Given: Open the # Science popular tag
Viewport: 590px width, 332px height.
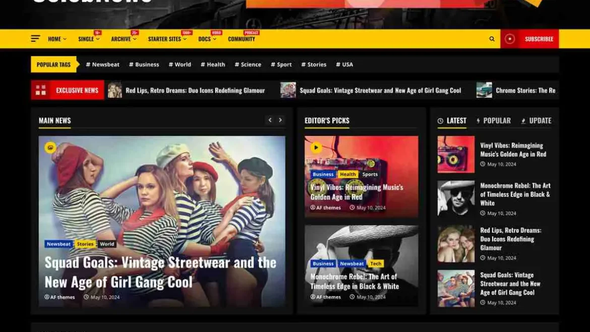Looking at the screenshot, I should click(x=248, y=65).
